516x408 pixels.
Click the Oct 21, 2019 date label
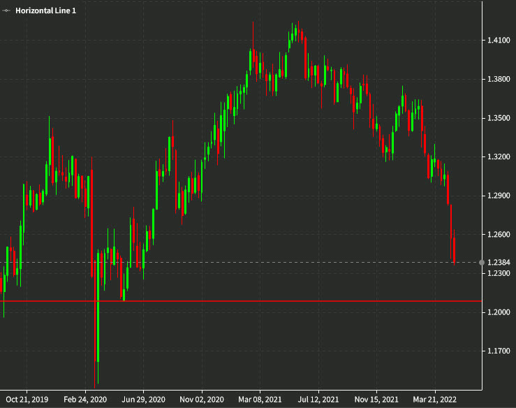pos(27,400)
